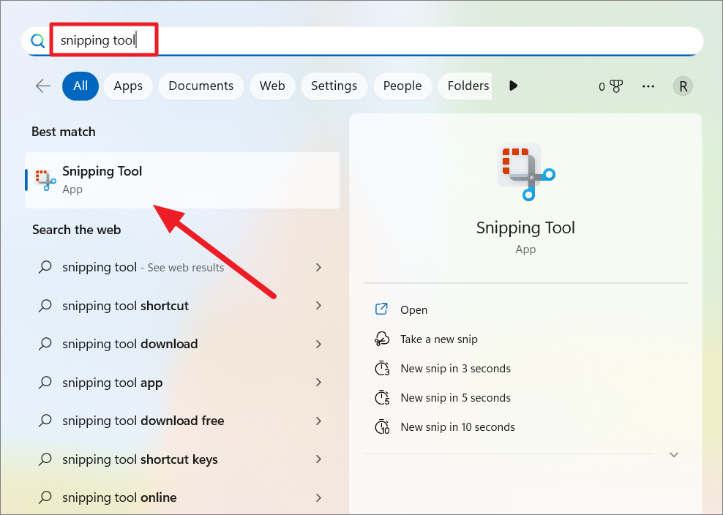Image resolution: width=723 pixels, height=515 pixels.
Task: Expand chevron for 'snipping tool - See web results'
Action: click(x=318, y=267)
